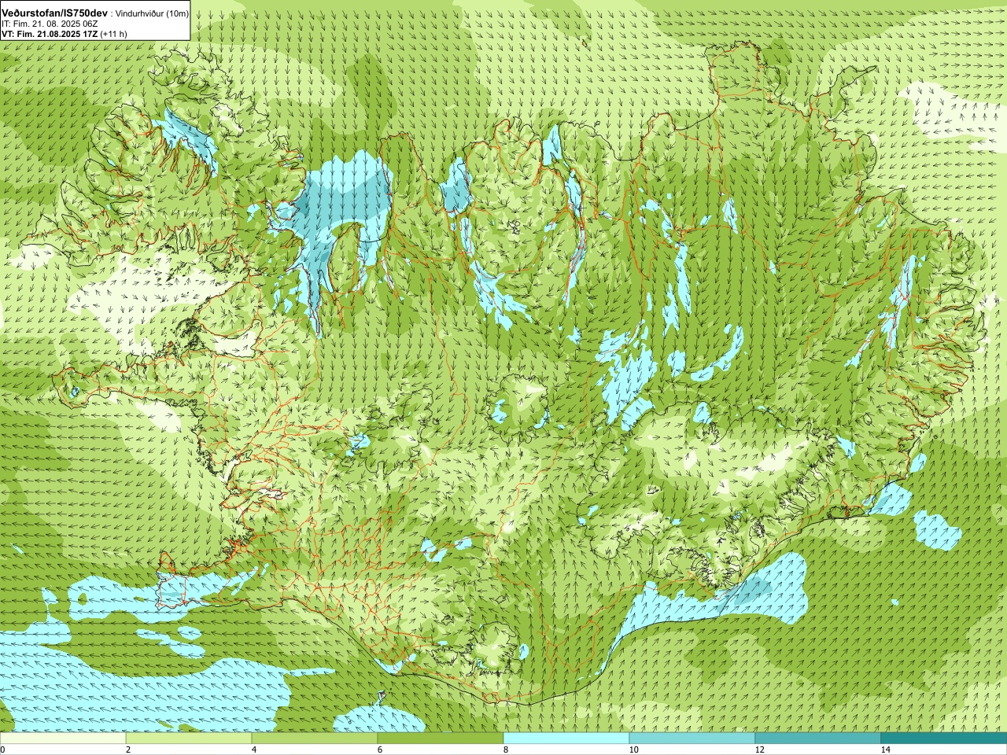
Task: Click the 'Veðurstofan/IS750dev' title text
Action: click(x=54, y=13)
